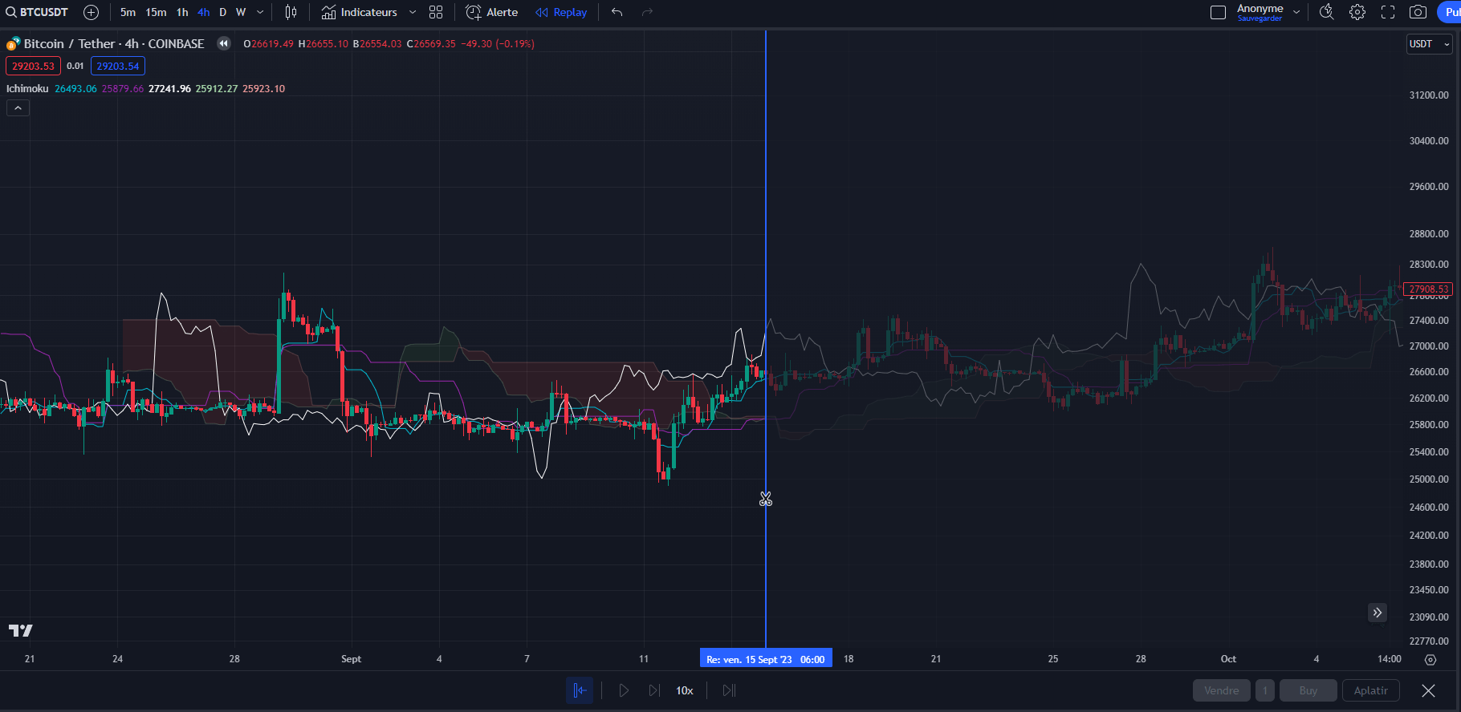Click the replay jump-to-bar selector button
This screenshot has width=1461, height=712.
(580, 690)
